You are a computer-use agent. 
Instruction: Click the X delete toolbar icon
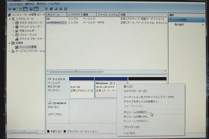coord(46,9)
